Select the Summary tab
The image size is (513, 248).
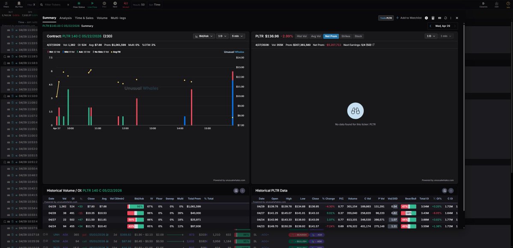pos(49,18)
